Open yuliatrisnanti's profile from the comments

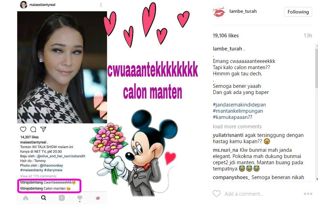[228, 135]
